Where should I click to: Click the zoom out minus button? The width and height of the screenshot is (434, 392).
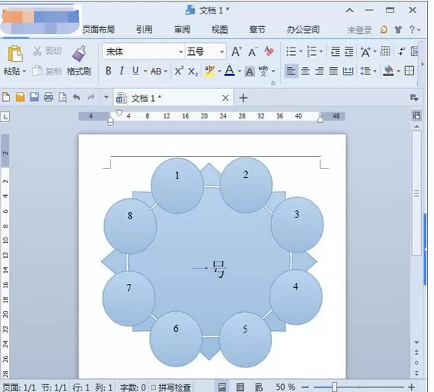click(x=305, y=387)
